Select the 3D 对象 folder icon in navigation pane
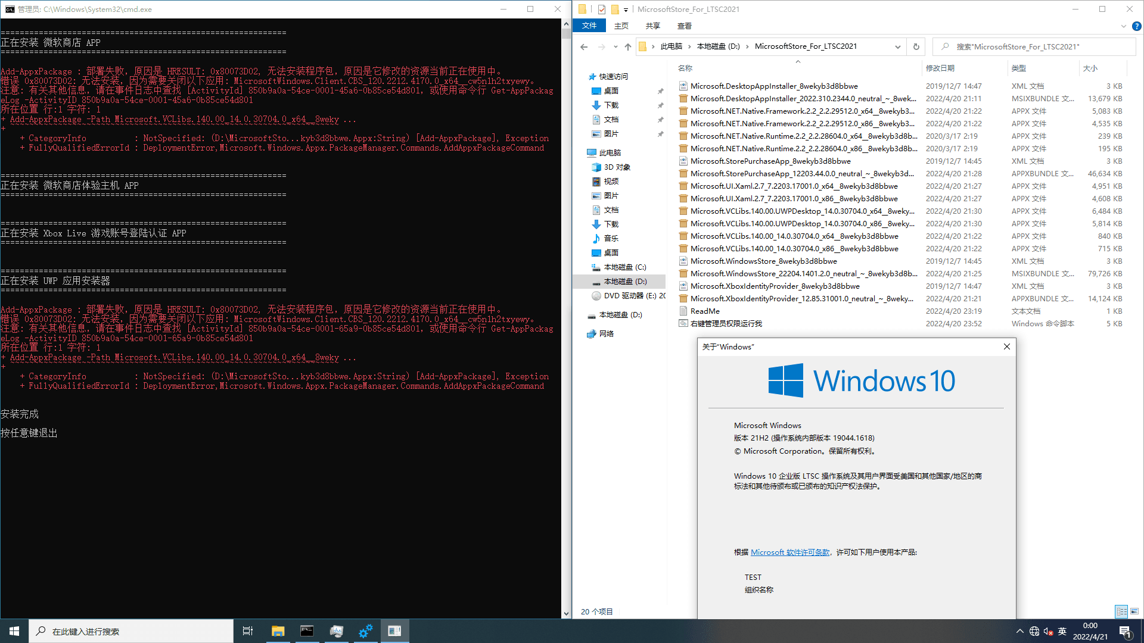The image size is (1144, 643). click(596, 167)
